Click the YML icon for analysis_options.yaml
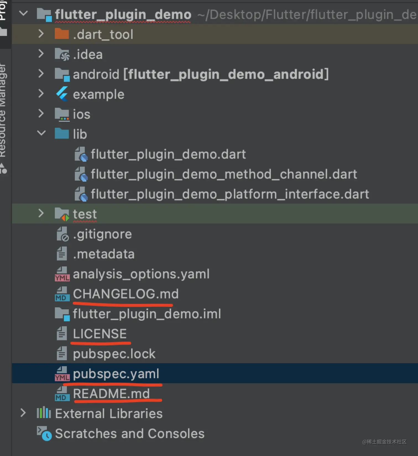The image size is (418, 456). pyautogui.click(x=62, y=274)
